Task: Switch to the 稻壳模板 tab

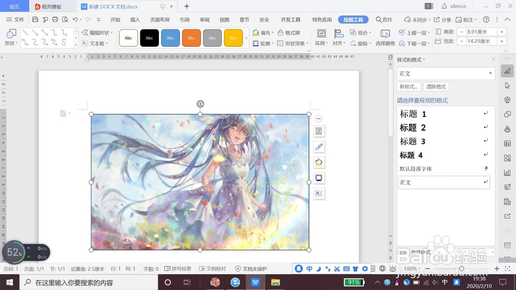Action: click(52, 7)
